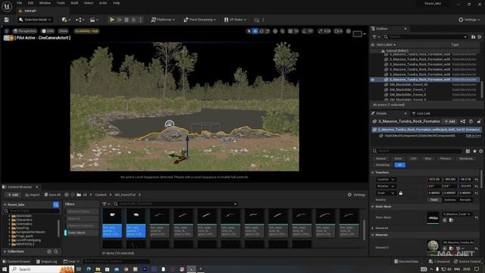Viewport: 485px width, 273px height.
Task: Expand the Collections panel
Action: click(5, 252)
